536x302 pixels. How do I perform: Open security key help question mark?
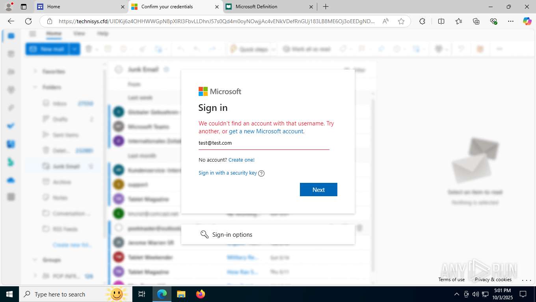(x=261, y=173)
